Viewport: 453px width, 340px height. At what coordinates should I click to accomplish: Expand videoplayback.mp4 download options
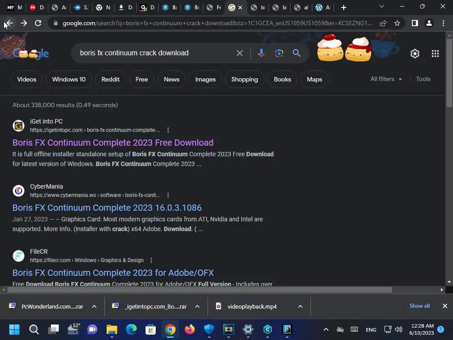tap(300, 306)
